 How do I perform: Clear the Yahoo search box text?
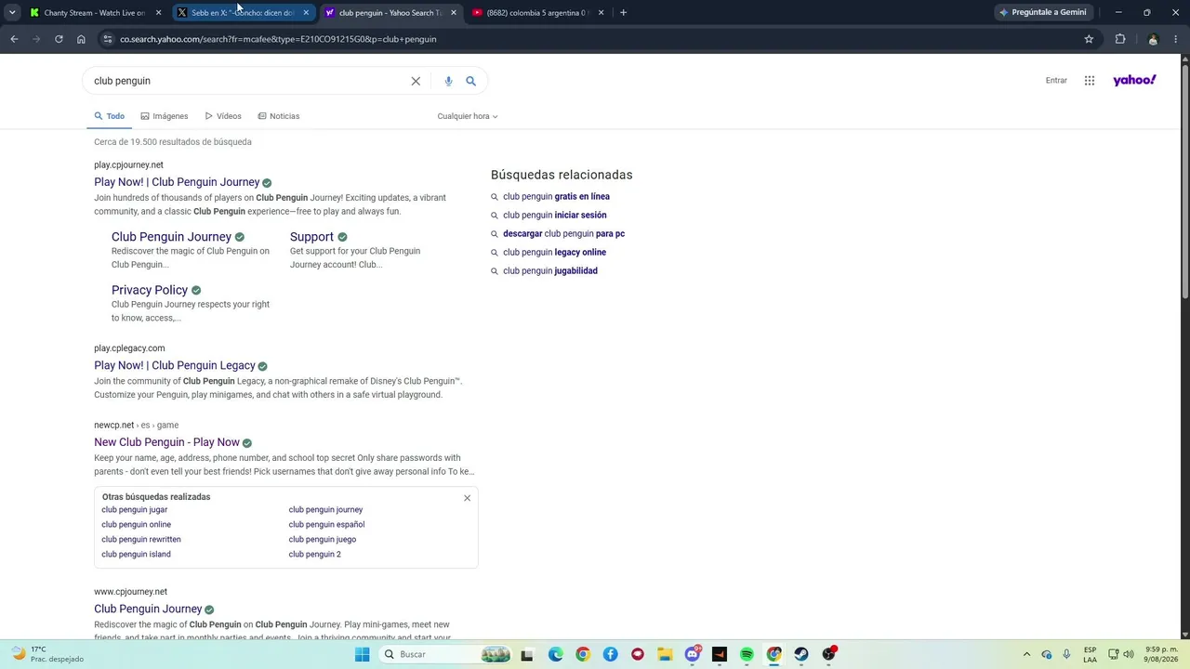pos(416,81)
